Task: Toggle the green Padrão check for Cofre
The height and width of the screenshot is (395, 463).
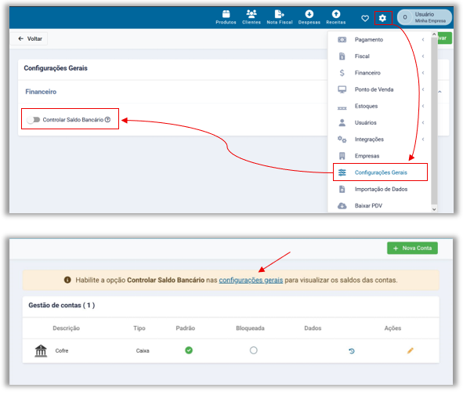Action: pos(189,350)
